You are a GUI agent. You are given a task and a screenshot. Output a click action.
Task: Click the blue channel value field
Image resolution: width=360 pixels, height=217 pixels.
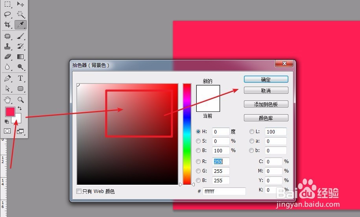(221, 180)
